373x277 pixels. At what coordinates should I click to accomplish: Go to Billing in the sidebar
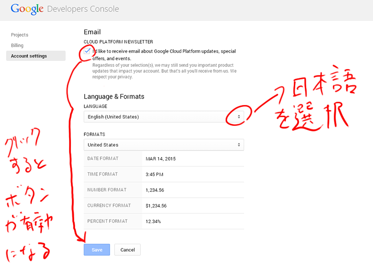(17, 45)
